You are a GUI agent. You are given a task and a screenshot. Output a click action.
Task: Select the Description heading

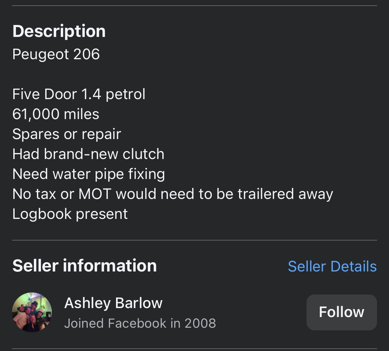tap(59, 31)
